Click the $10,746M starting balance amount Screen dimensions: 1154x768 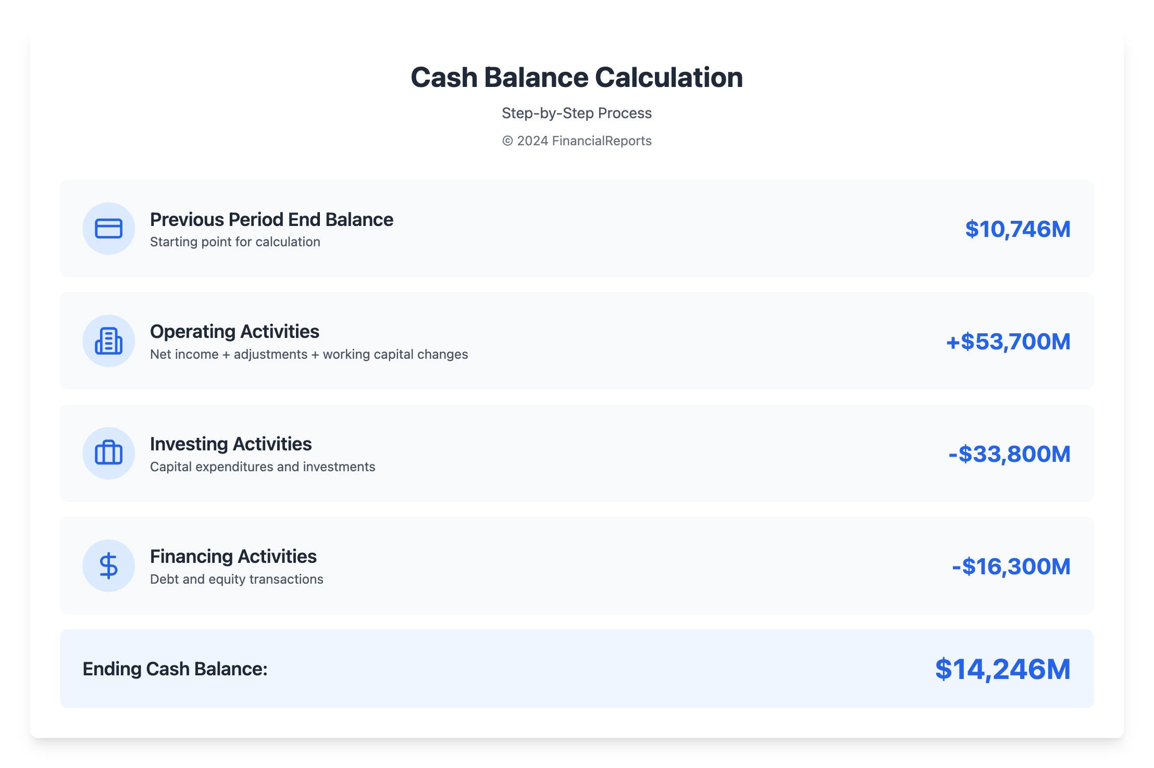[1017, 229]
